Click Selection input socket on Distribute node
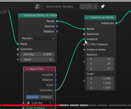The height and width of the screenshot is (109, 131). tap(18, 49)
